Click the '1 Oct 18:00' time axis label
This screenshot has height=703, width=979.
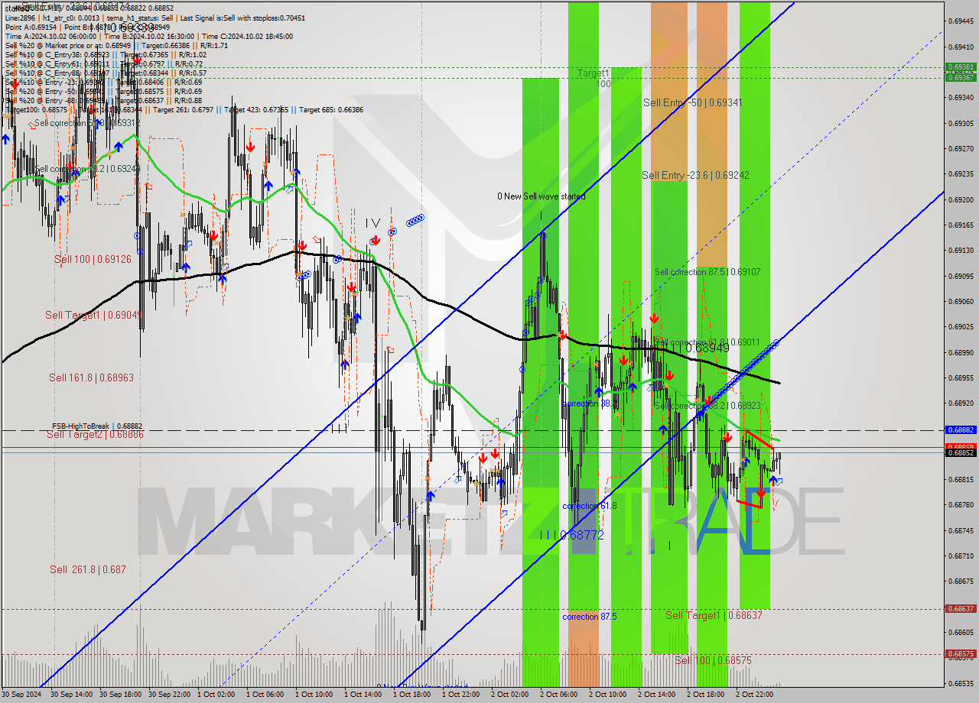point(411,694)
